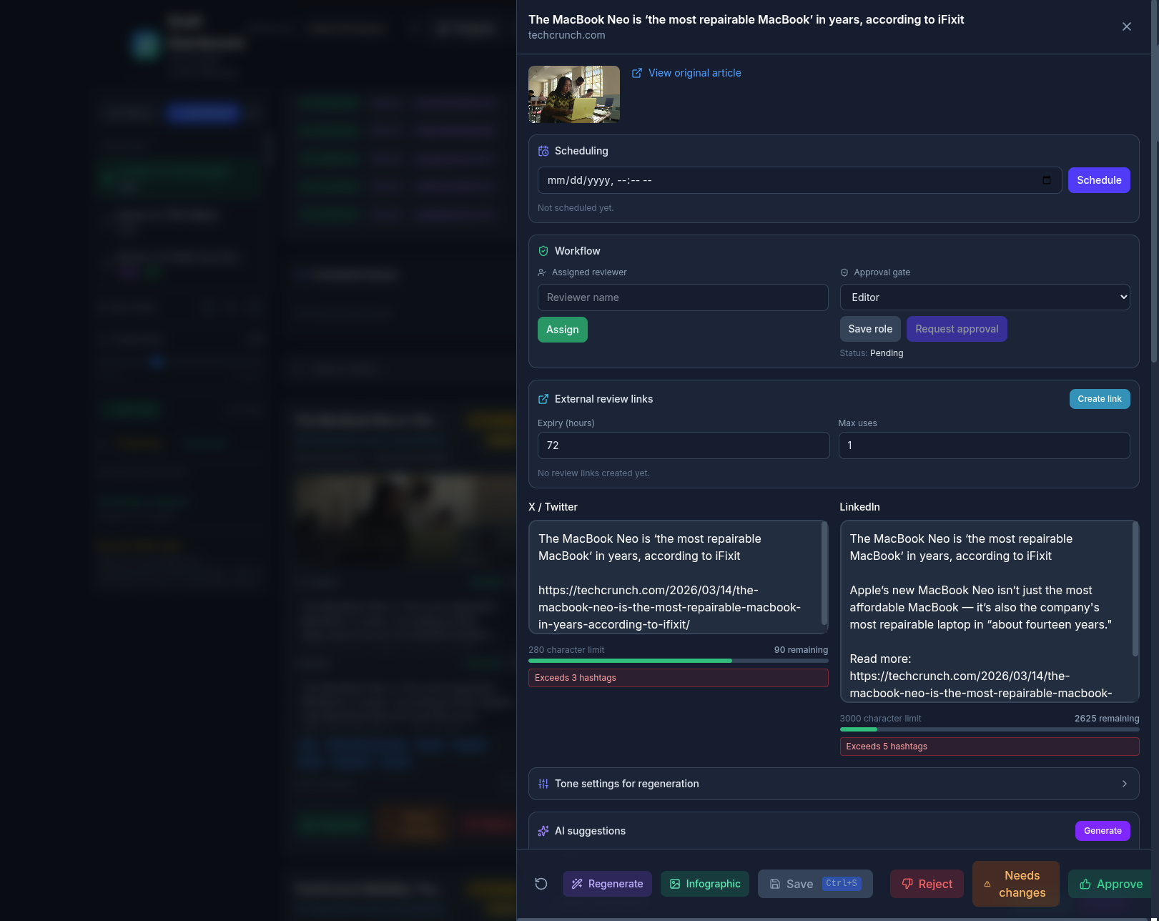1159x921 pixels.
Task: Open the schedule date picker
Action: [x=1047, y=180]
